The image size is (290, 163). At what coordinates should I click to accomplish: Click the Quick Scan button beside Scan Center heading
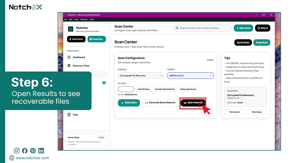(x=243, y=42)
